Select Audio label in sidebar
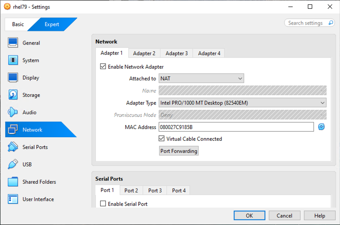 point(29,112)
